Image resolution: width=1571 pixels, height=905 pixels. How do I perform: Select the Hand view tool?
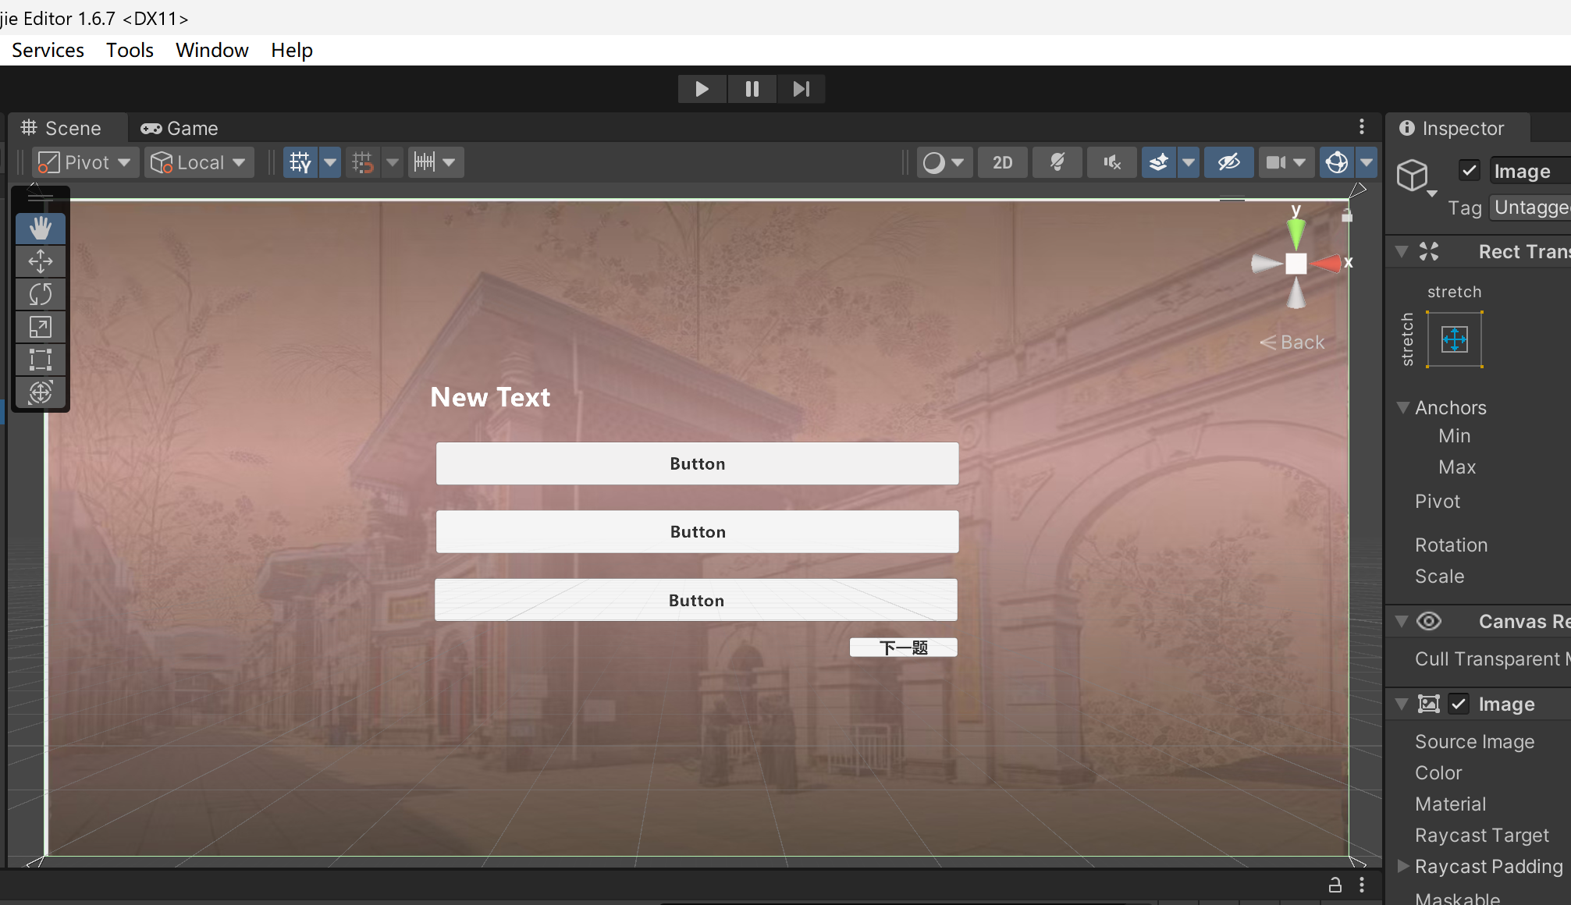(x=41, y=229)
